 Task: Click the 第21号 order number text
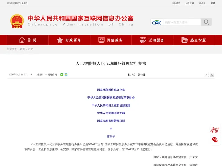111,136
